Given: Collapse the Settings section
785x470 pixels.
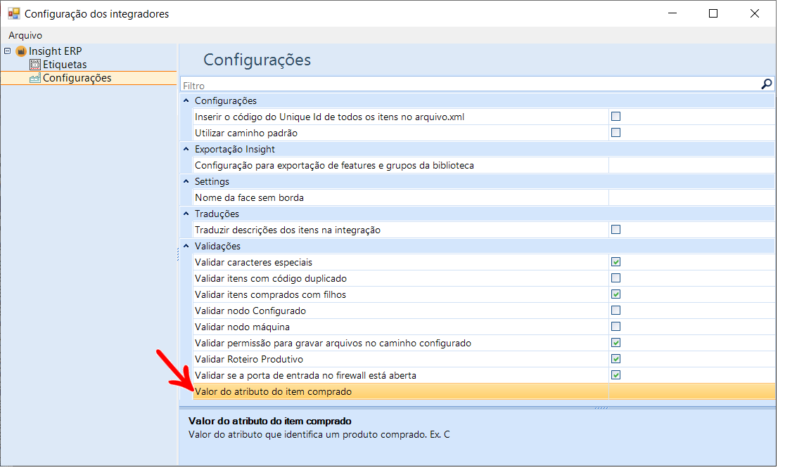Looking at the screenshot, I should pos(186,181).
